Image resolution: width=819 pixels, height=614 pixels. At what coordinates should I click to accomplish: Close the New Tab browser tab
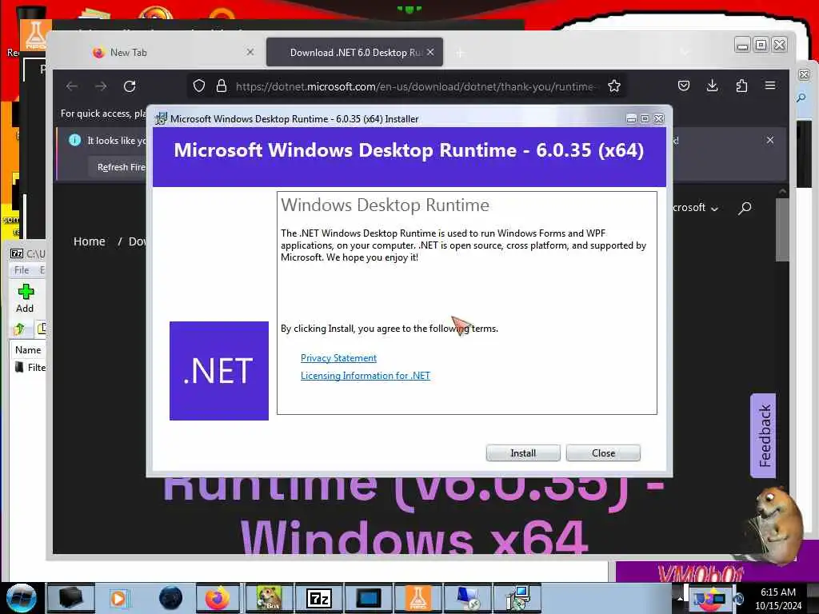pyautogui.click(x=250, y=52)
